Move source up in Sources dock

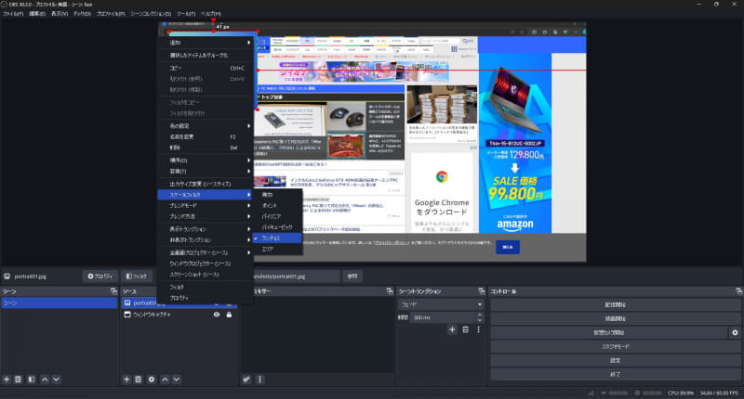pyautogui.click(x=165, y=380)
